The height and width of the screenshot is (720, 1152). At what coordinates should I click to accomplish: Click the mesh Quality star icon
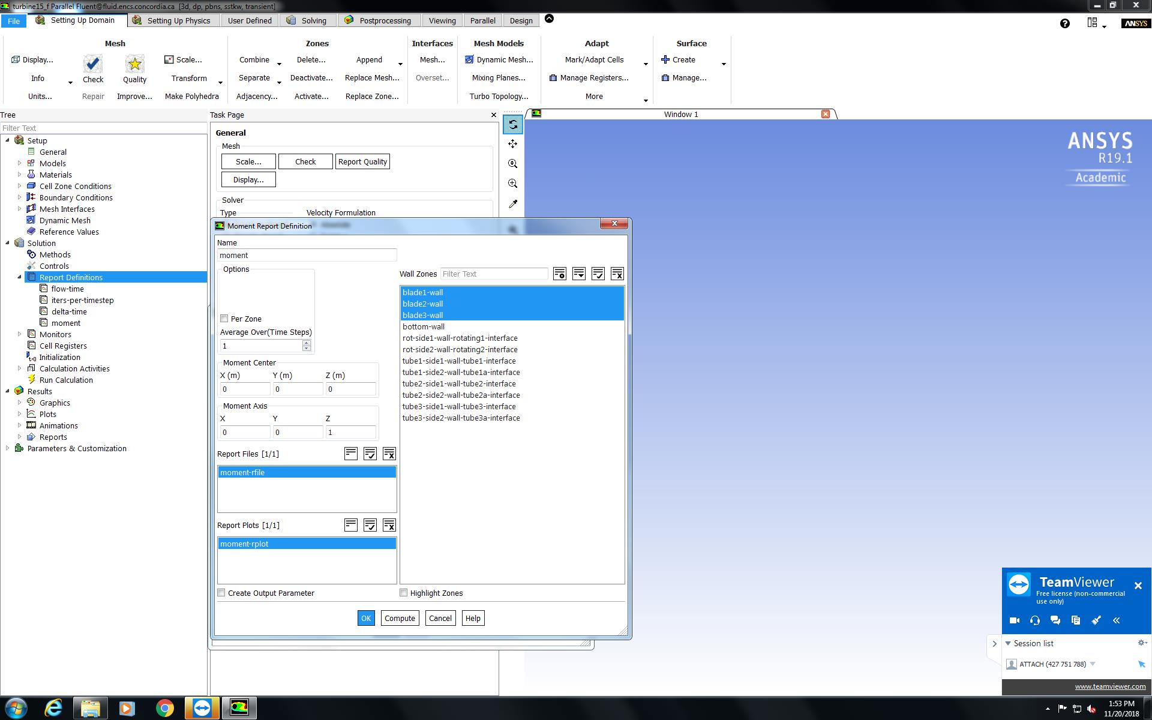[x=134, y=64]
